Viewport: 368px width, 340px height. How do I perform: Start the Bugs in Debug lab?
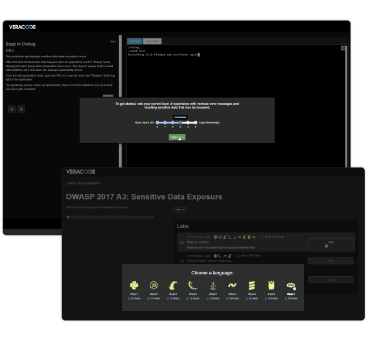click(331, 242)
